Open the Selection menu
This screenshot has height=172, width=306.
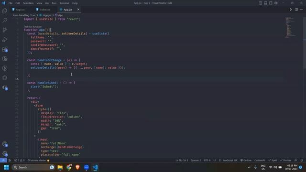[28, 3]
